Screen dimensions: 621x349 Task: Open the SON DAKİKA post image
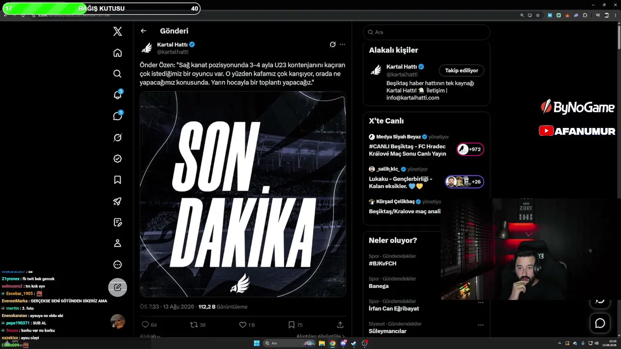[x=243, y=194]
